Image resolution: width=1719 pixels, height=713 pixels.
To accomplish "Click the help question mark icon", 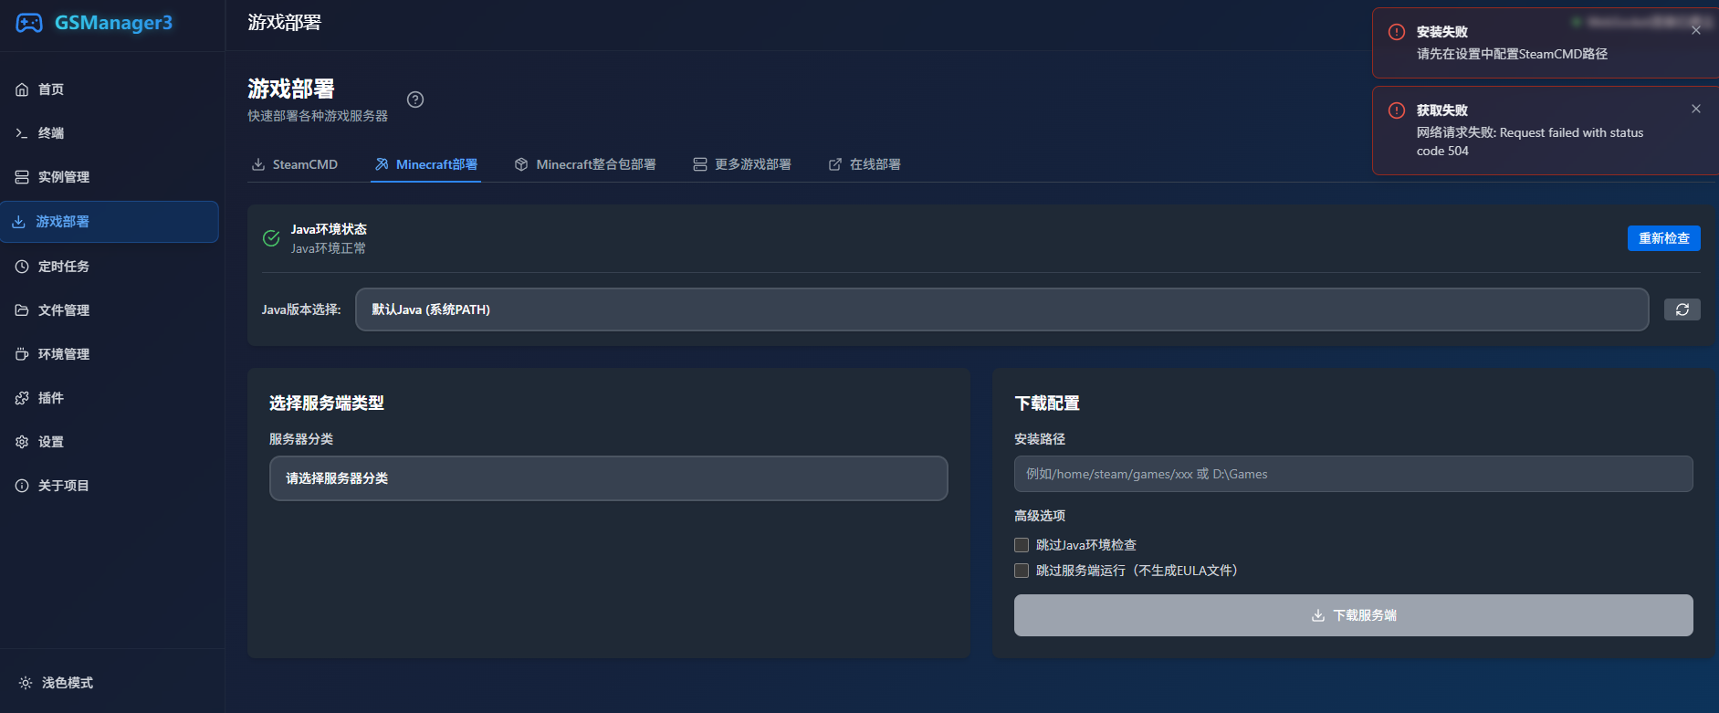I will point(415,100).
